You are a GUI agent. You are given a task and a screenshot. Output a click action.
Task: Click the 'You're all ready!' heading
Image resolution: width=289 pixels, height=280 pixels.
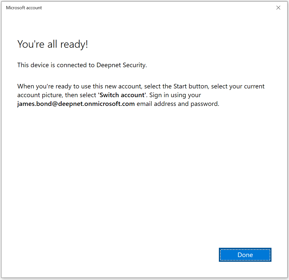tap(53, 44)
